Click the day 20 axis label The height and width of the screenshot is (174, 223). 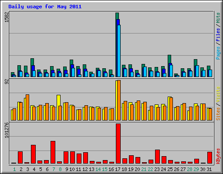tap(137, 169)
